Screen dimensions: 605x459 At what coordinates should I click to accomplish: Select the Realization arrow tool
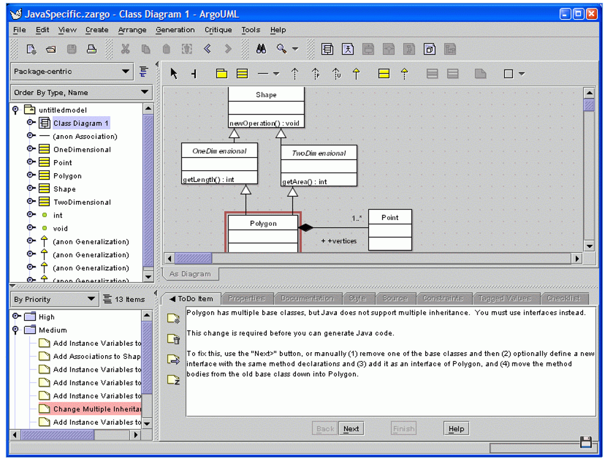[x=405, y=74]
